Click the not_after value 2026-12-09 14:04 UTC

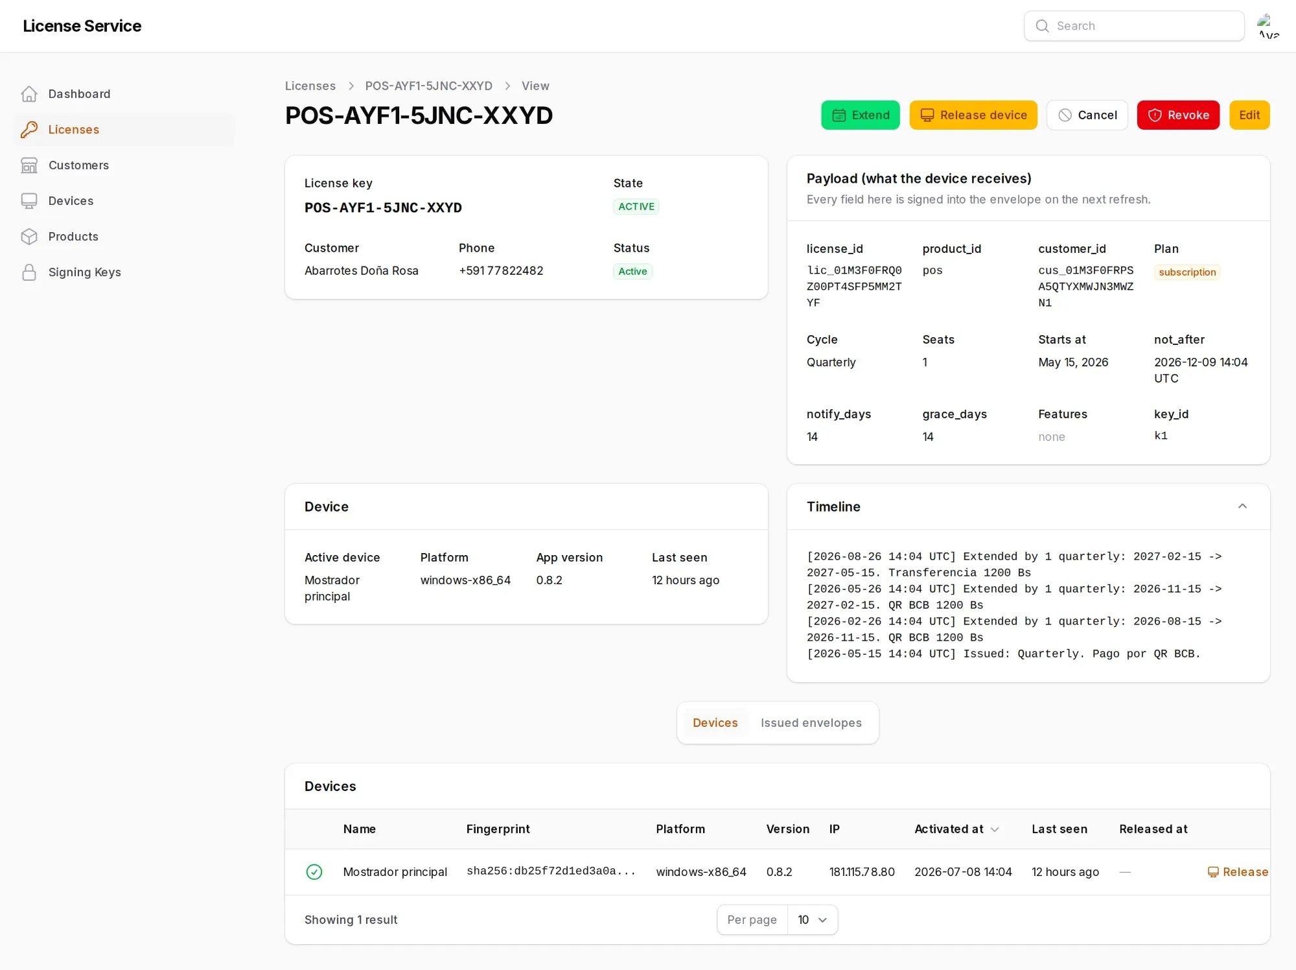(x=1201, y=370)
